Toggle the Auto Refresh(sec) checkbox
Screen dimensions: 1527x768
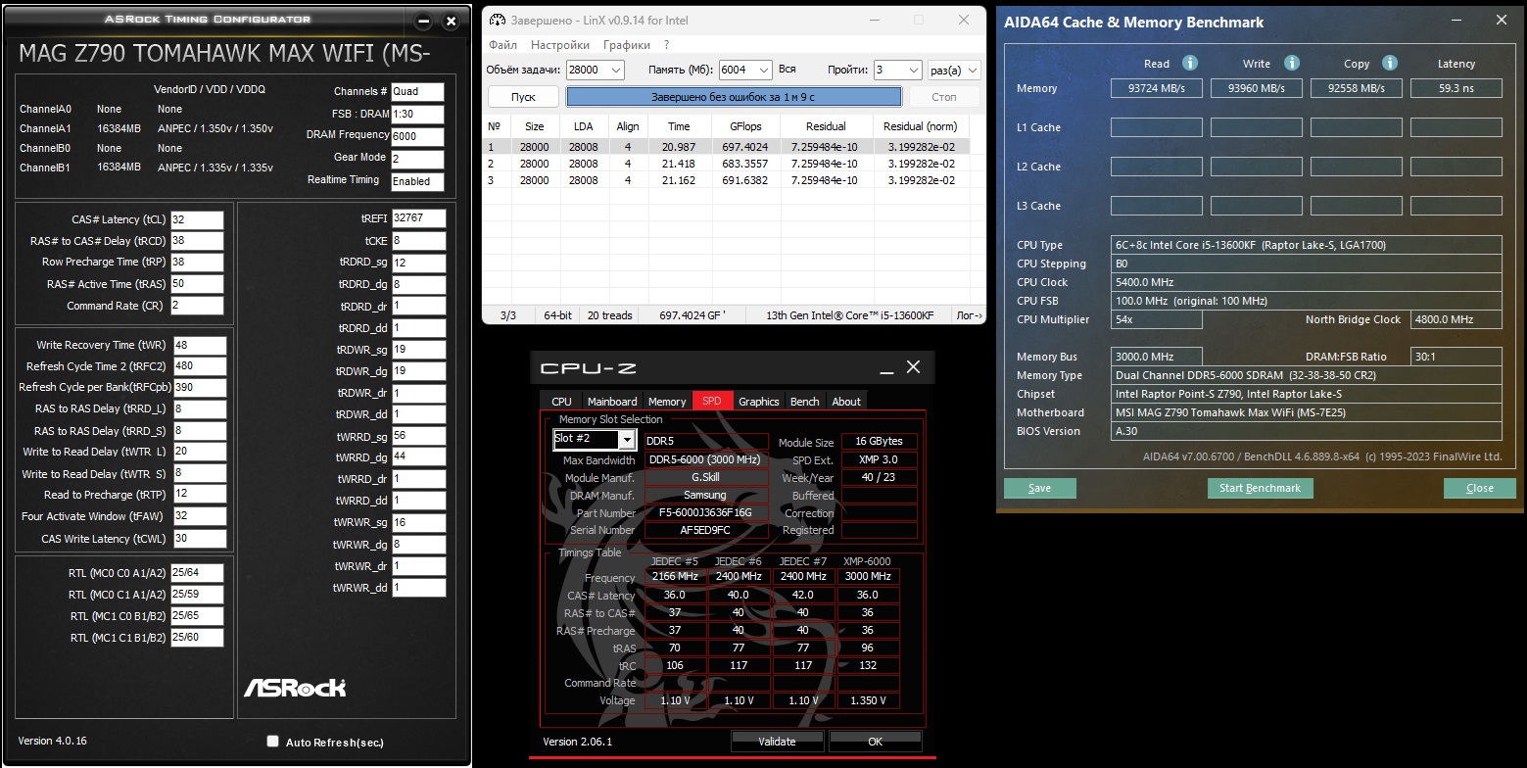click(273, 742)
